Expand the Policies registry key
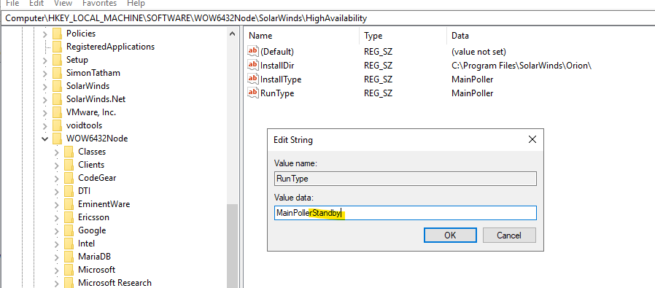The height and width of the screenshot is (288, 655). pos(45,34)
